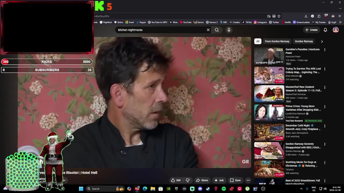The height and width of the screenshot is (193, 344).
Task: Open NVIDIA app from taskbar
Action: pyautogui.click(x=169, y=189)
